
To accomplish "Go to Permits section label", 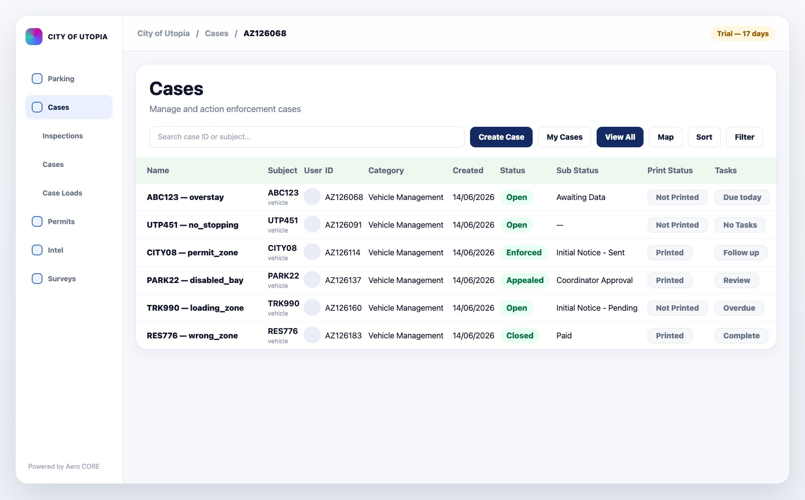I will (x=61, y=221).
